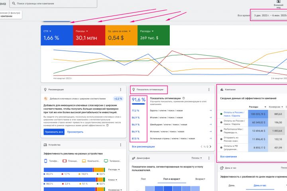Click the orange magnifier icon in the keyword recommendation
Viewport: 287px width, 191px height.
(x=45, y=99)
